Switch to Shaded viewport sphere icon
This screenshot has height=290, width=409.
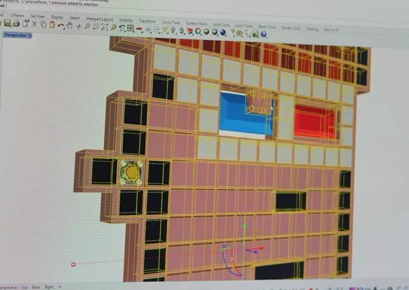(206, 31)
